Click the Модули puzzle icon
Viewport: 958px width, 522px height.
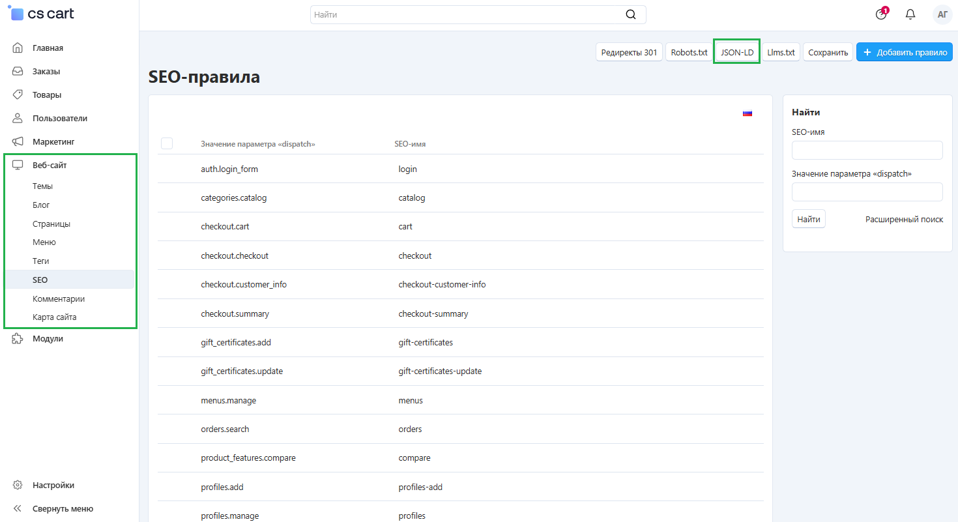pyautogui.click(x=18, y=338)
